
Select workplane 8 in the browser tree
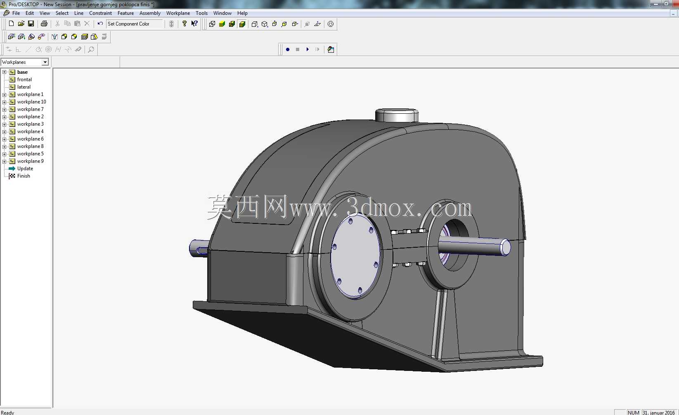[30, 146]
